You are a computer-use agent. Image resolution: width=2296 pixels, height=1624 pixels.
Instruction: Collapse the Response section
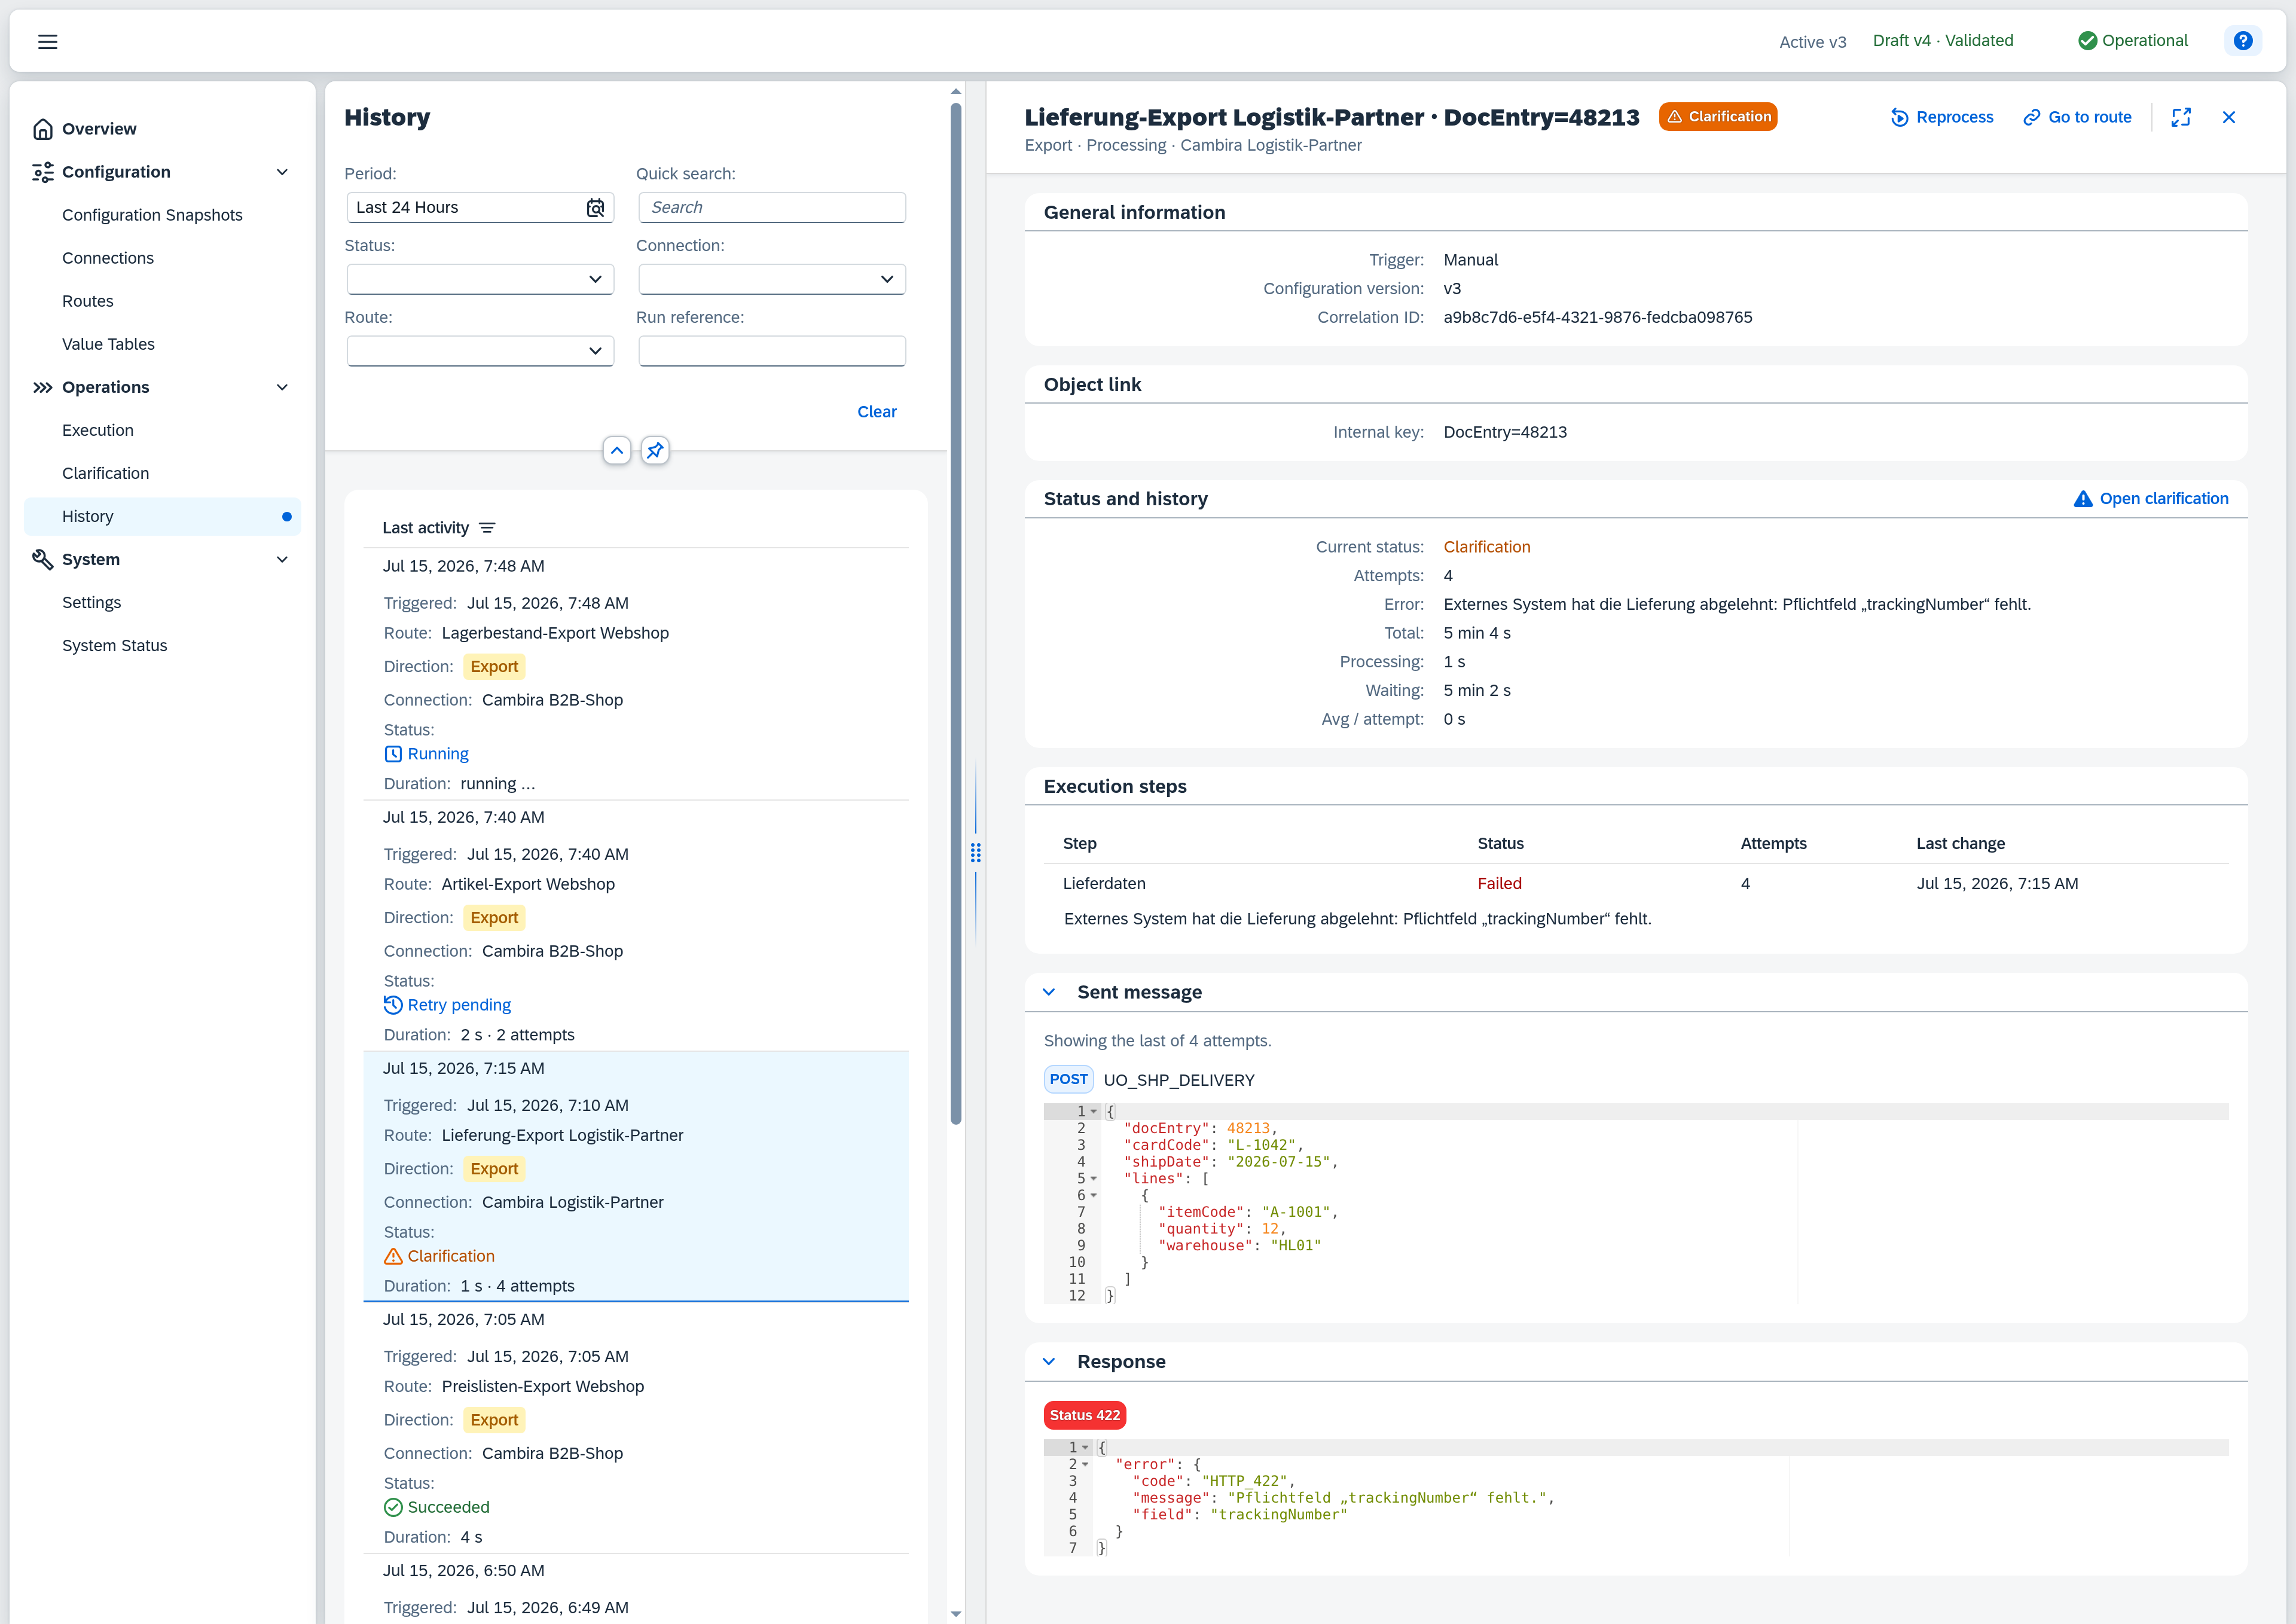(1049, 1362)
